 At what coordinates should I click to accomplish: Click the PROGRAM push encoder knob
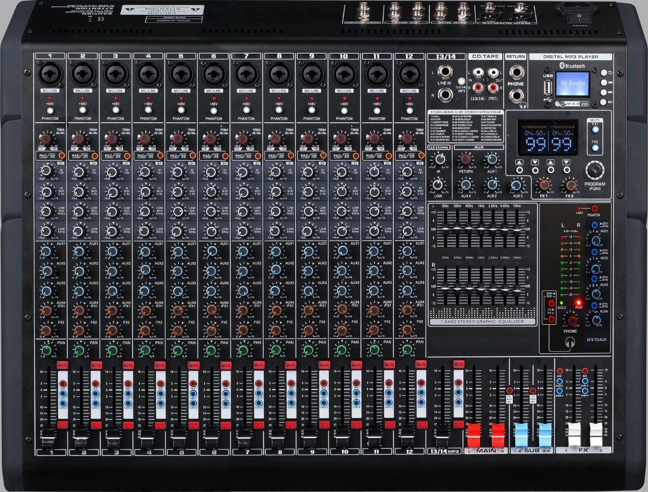(595, 170)
